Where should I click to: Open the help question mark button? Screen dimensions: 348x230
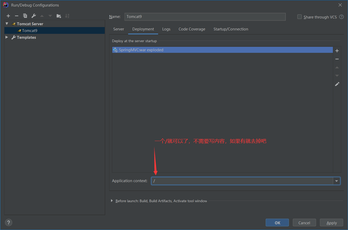point(9,222)
